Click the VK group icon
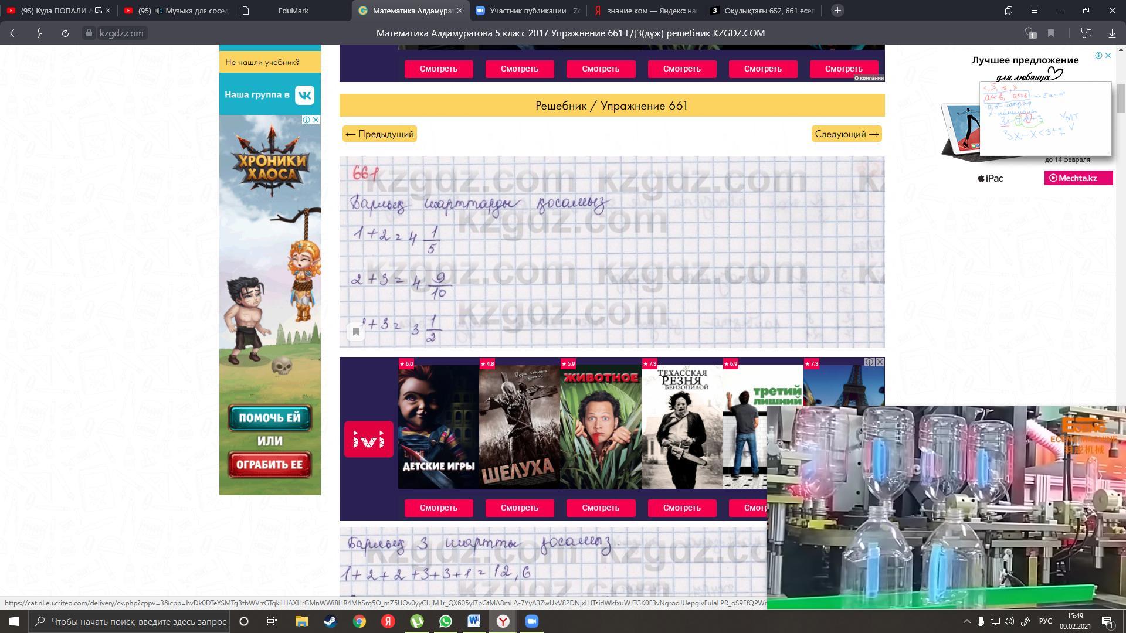 (304, 95)
